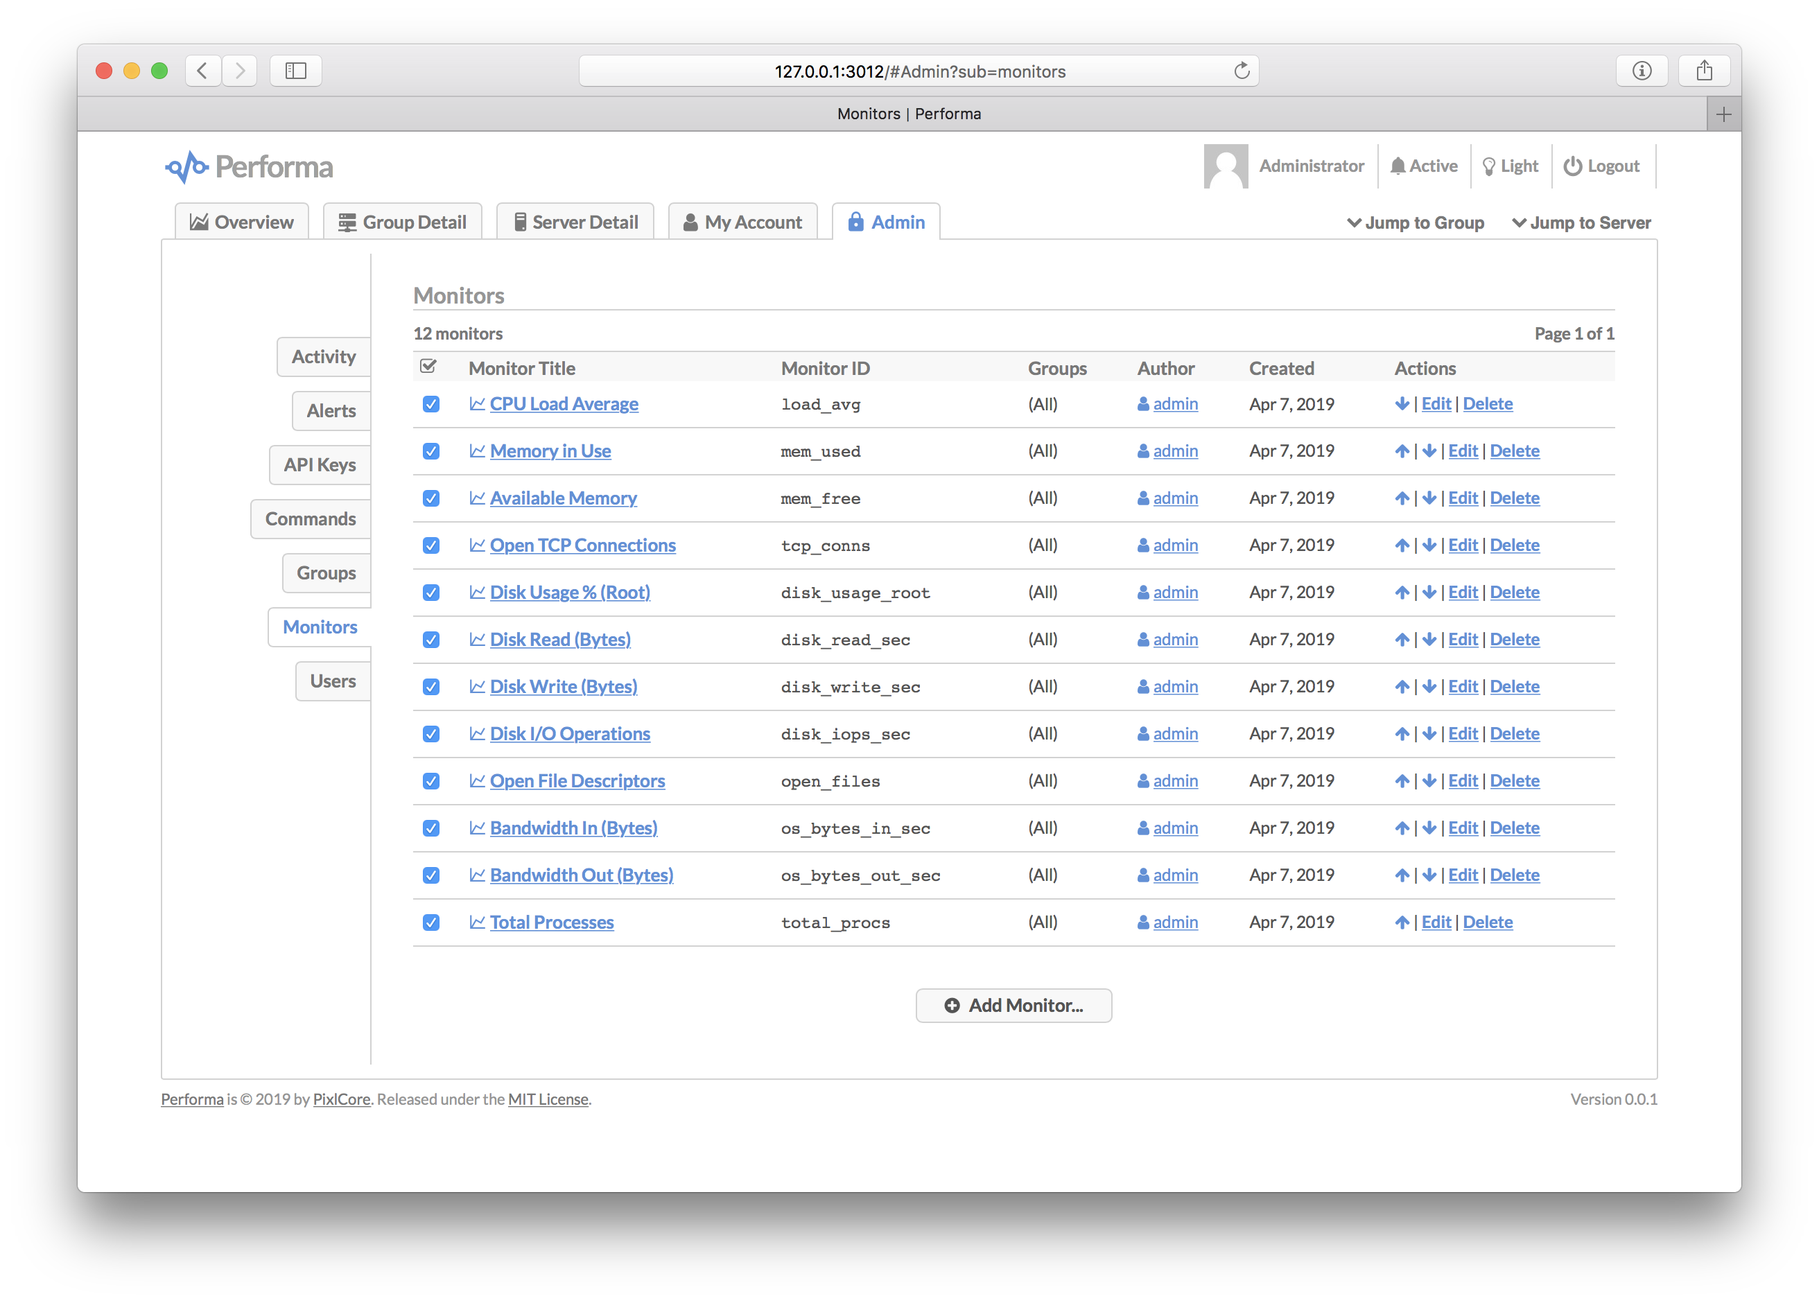
Task: Open the Alerts admin sub-tab
Action: pyautogui.click(x=331, y=410)
